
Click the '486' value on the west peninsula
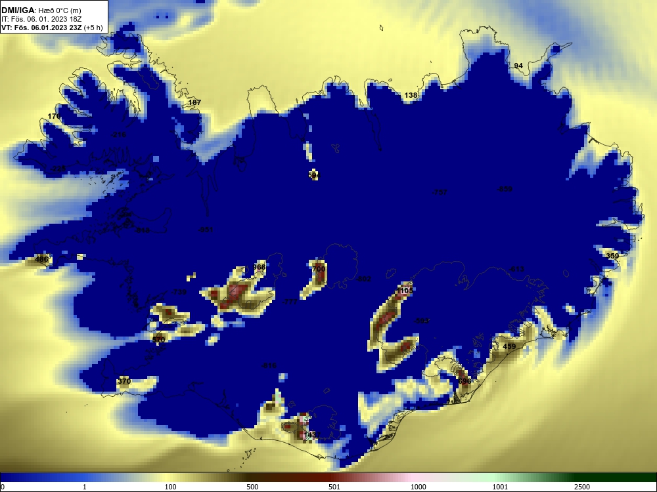click(x=41, y=259)
